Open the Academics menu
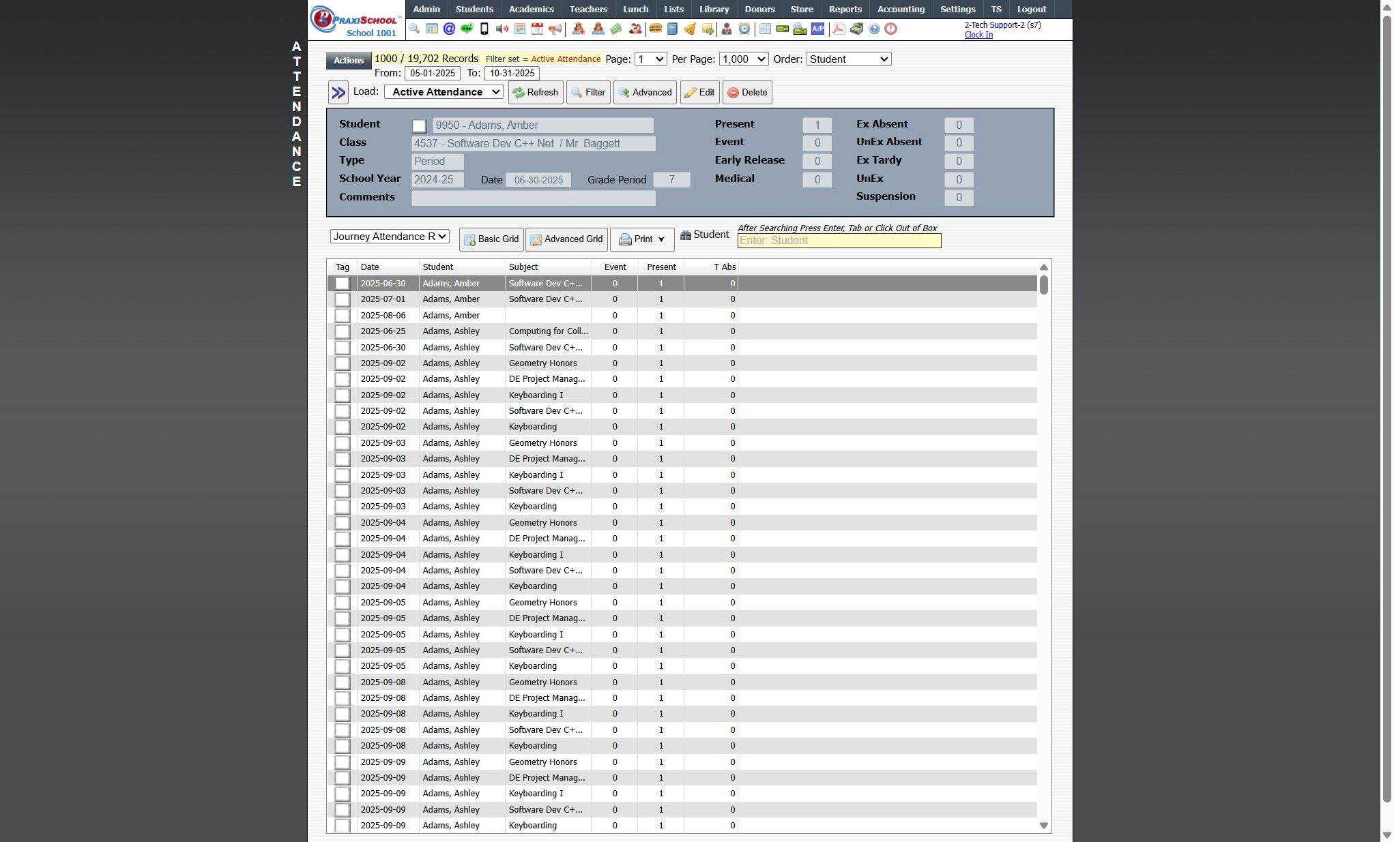 coord(531,10)
